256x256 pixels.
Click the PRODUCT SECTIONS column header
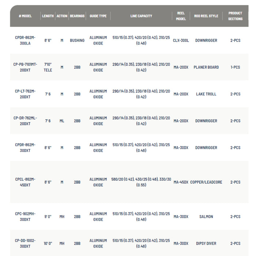[x=235, y=16]
